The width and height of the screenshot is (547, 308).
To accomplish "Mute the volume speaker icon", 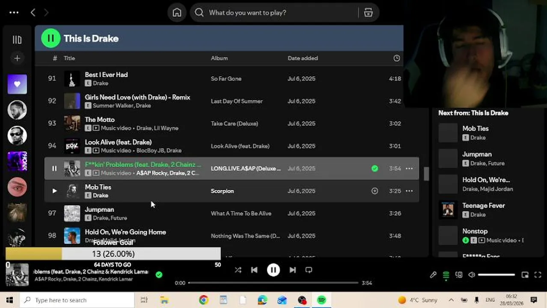I will (472, 275).
